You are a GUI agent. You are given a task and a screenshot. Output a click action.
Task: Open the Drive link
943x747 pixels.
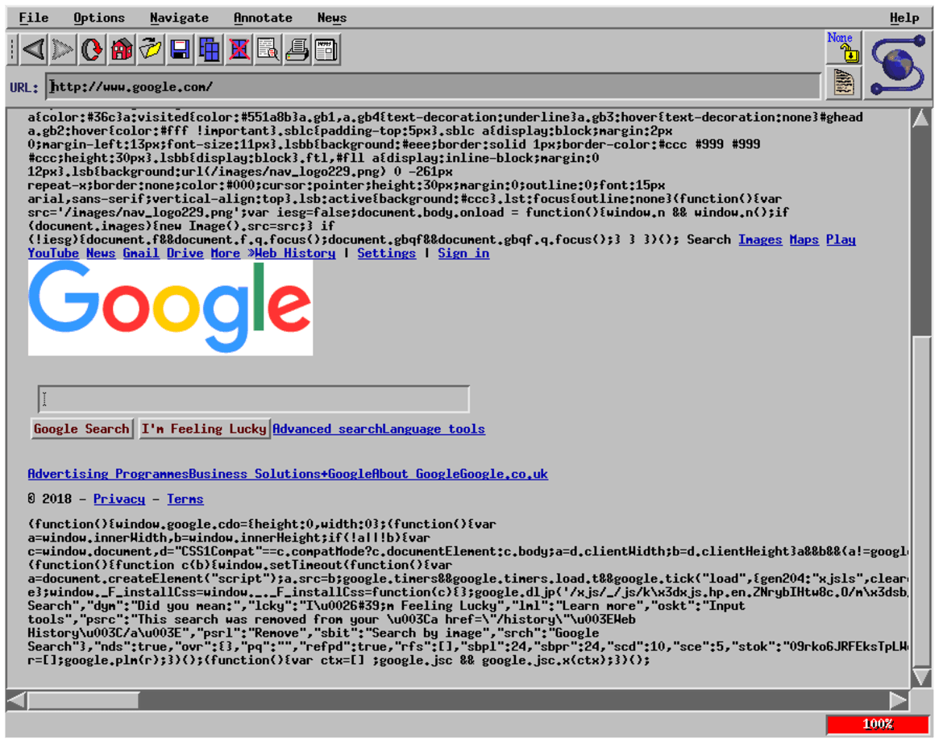(x=185, y=253)
